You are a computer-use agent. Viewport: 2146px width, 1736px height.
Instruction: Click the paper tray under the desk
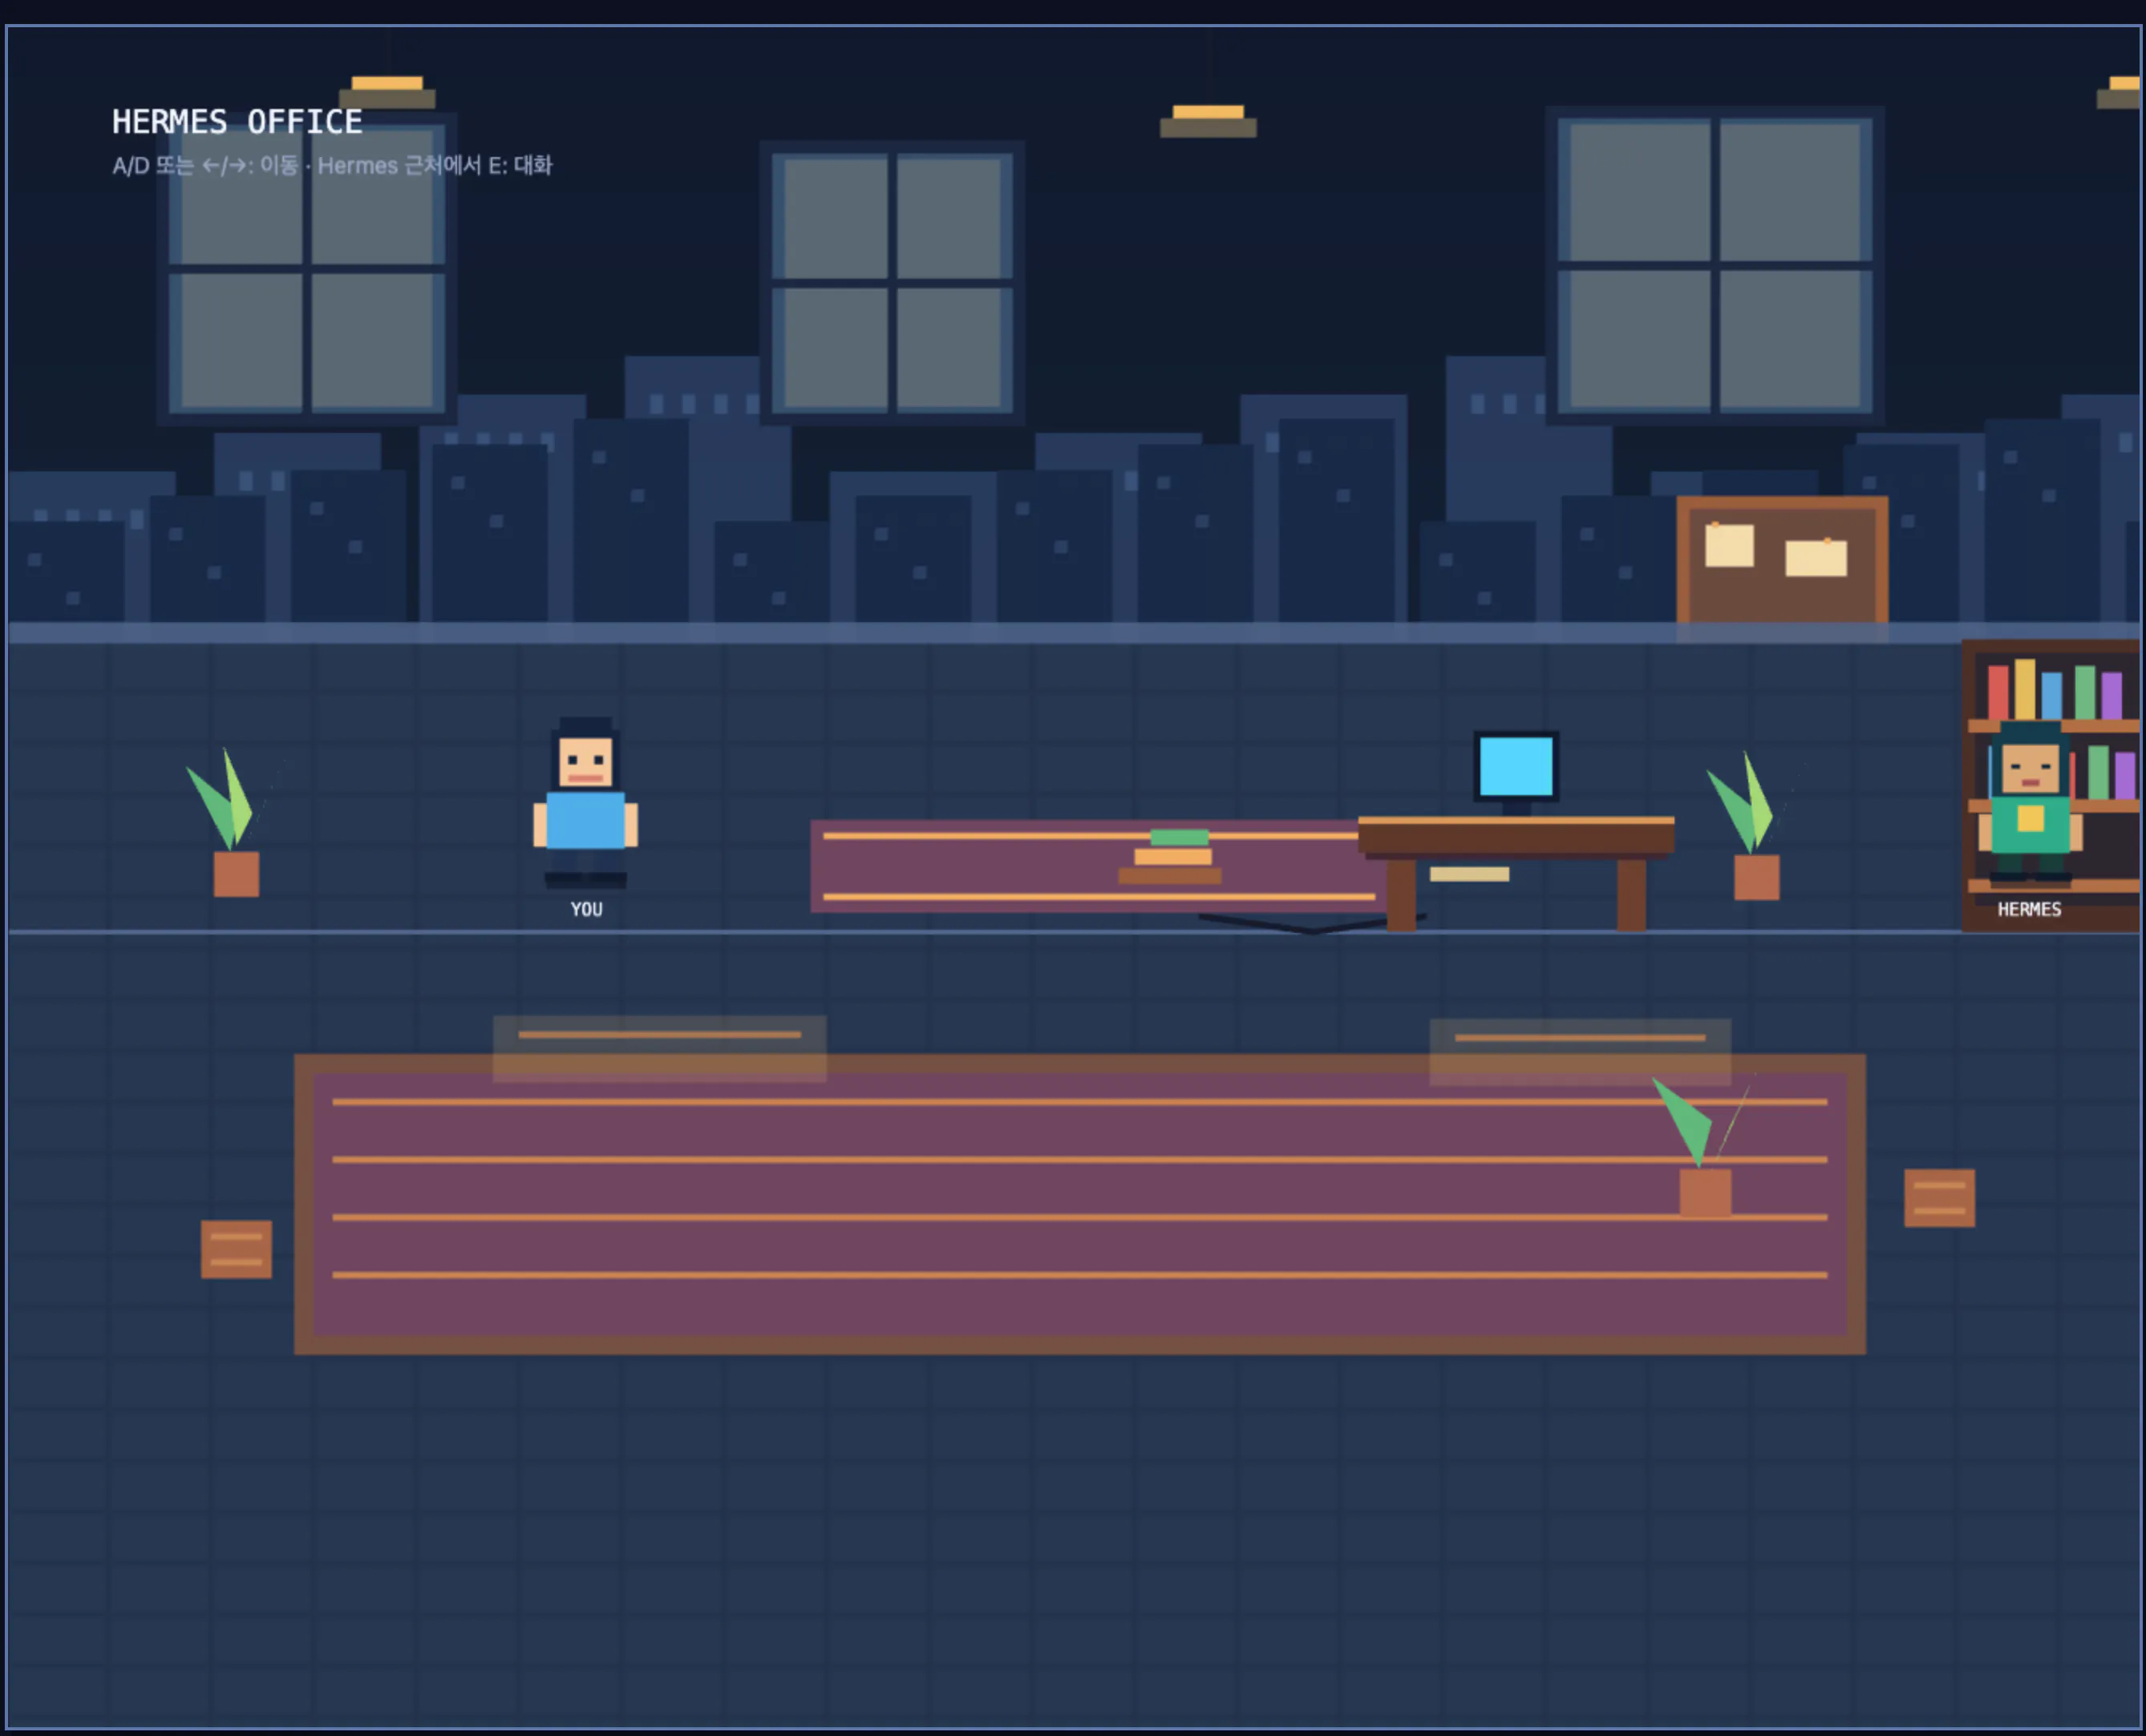click(x=1468, y=874)
